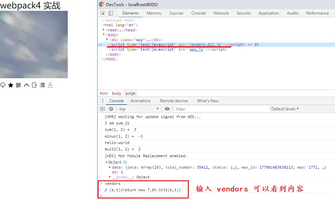This screenshot has width=335, height=199.
Task: Select the What's New drawer tab
Action: tap(208, 101)
